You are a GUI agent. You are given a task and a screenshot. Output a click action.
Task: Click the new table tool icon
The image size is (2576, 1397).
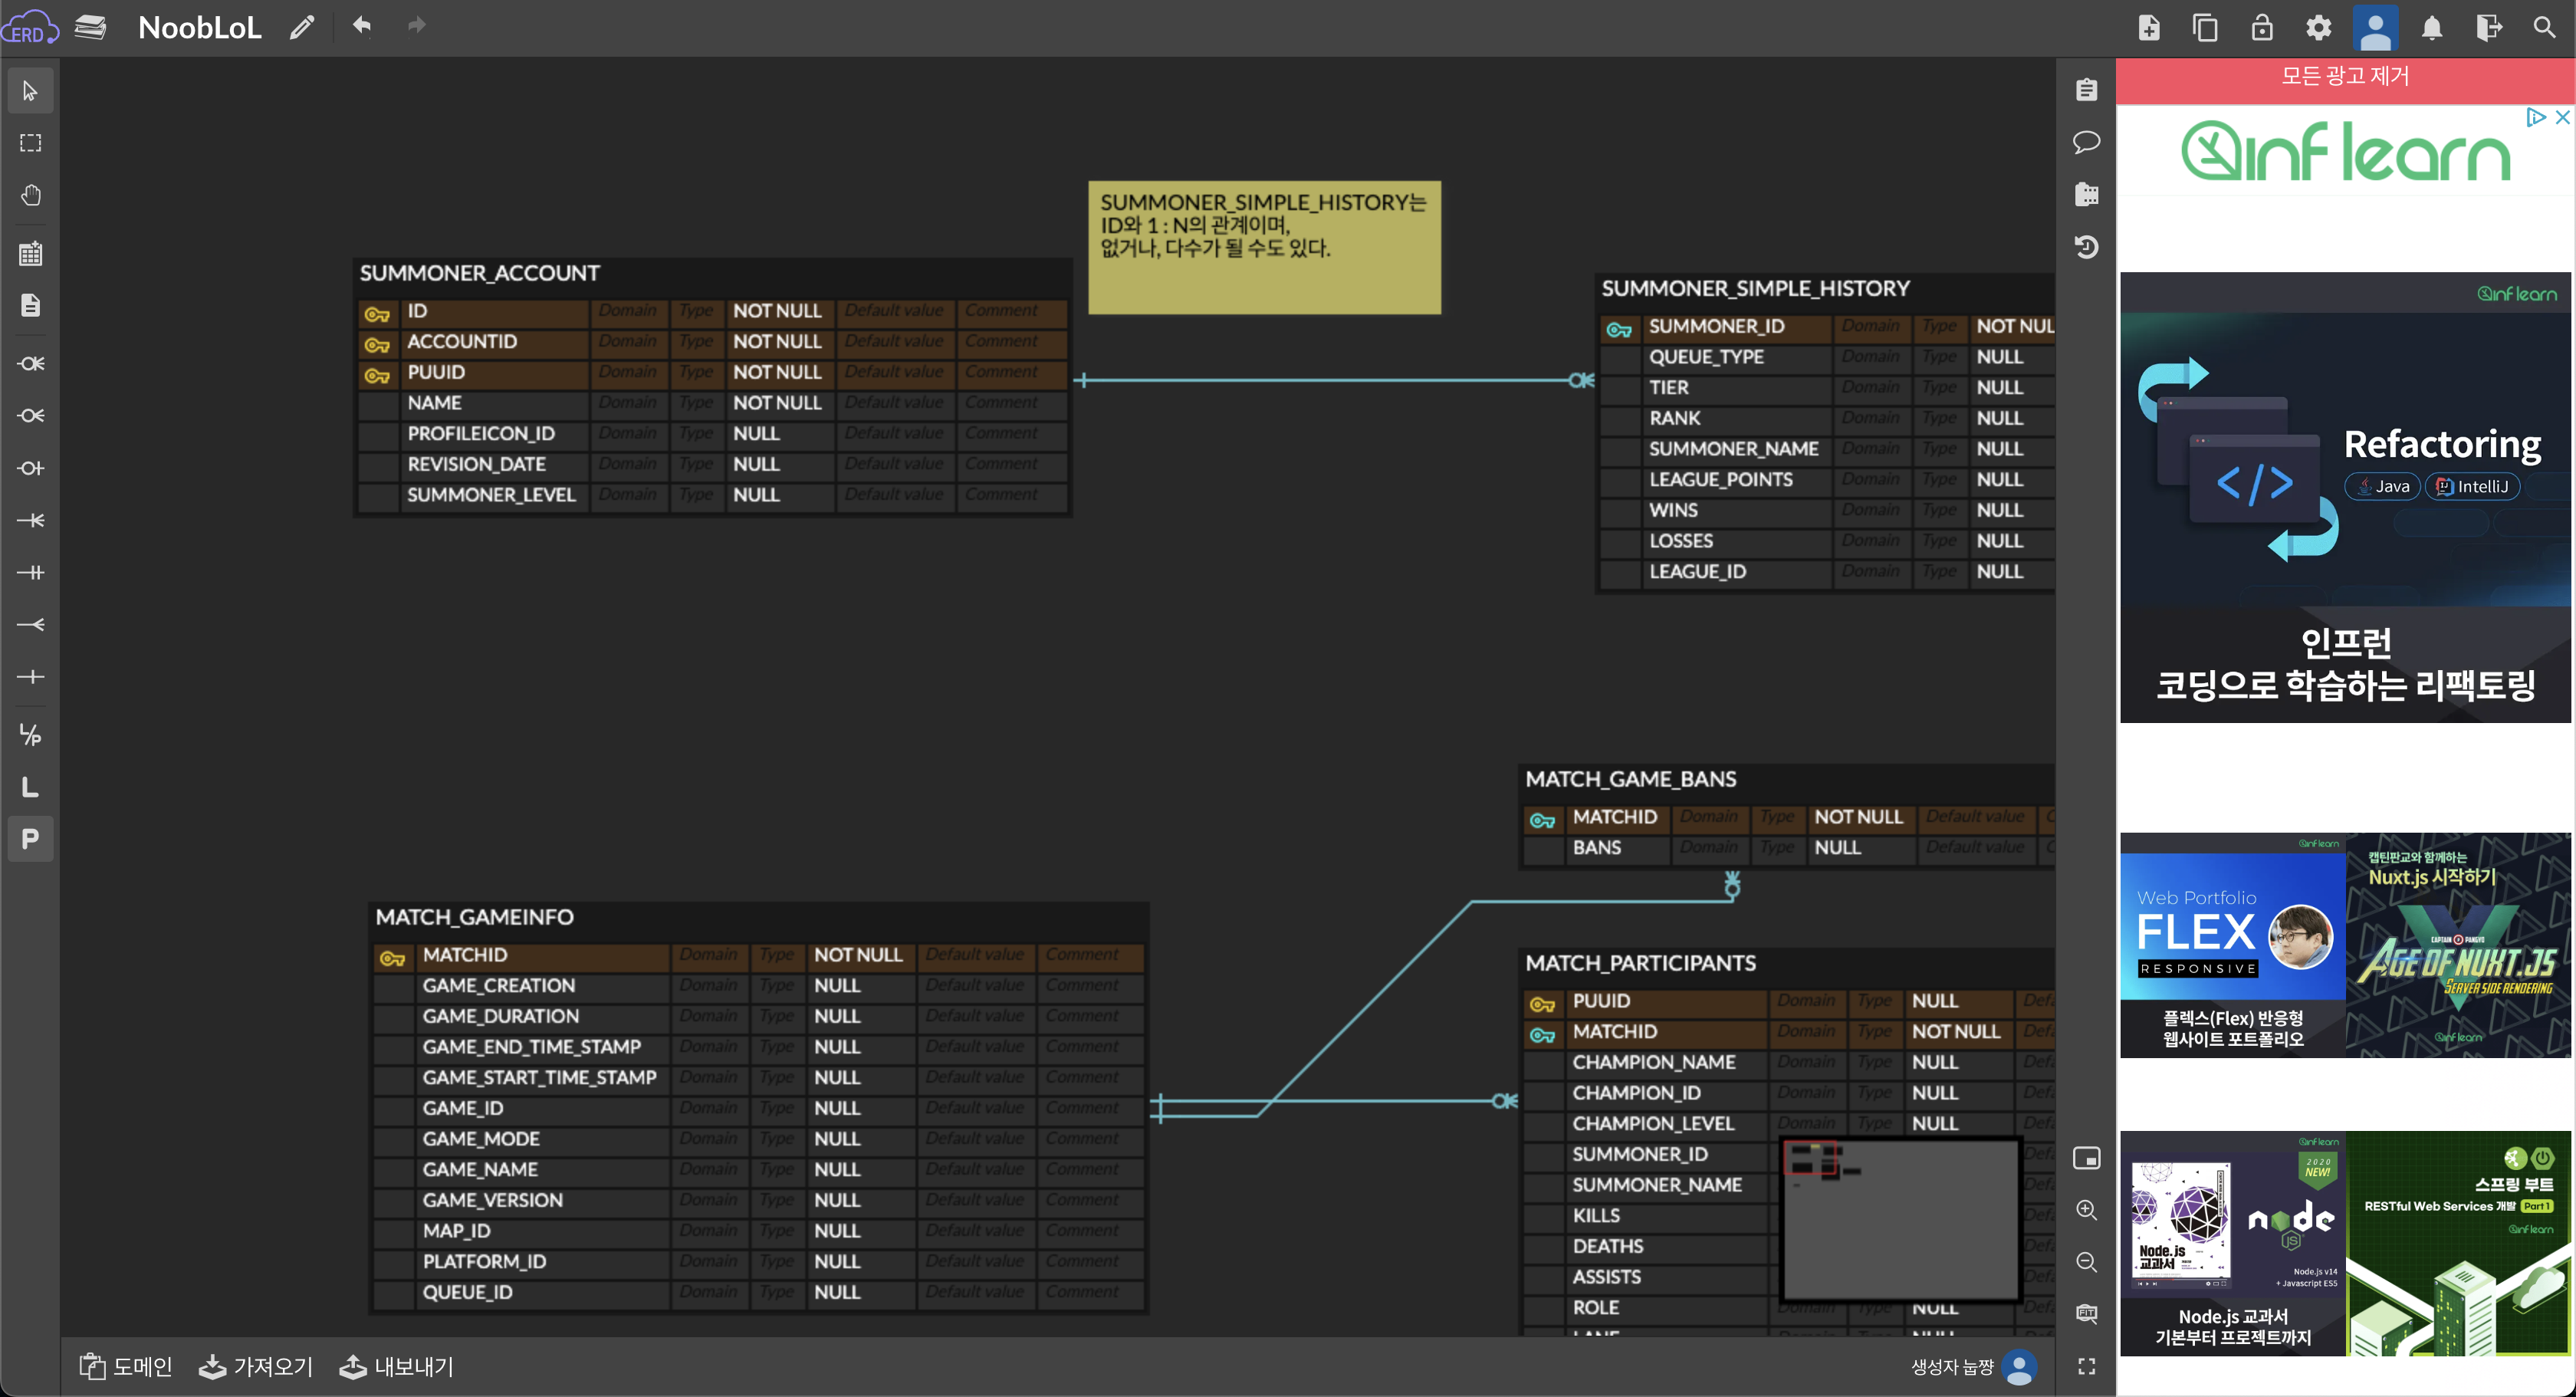click(30, 254)
